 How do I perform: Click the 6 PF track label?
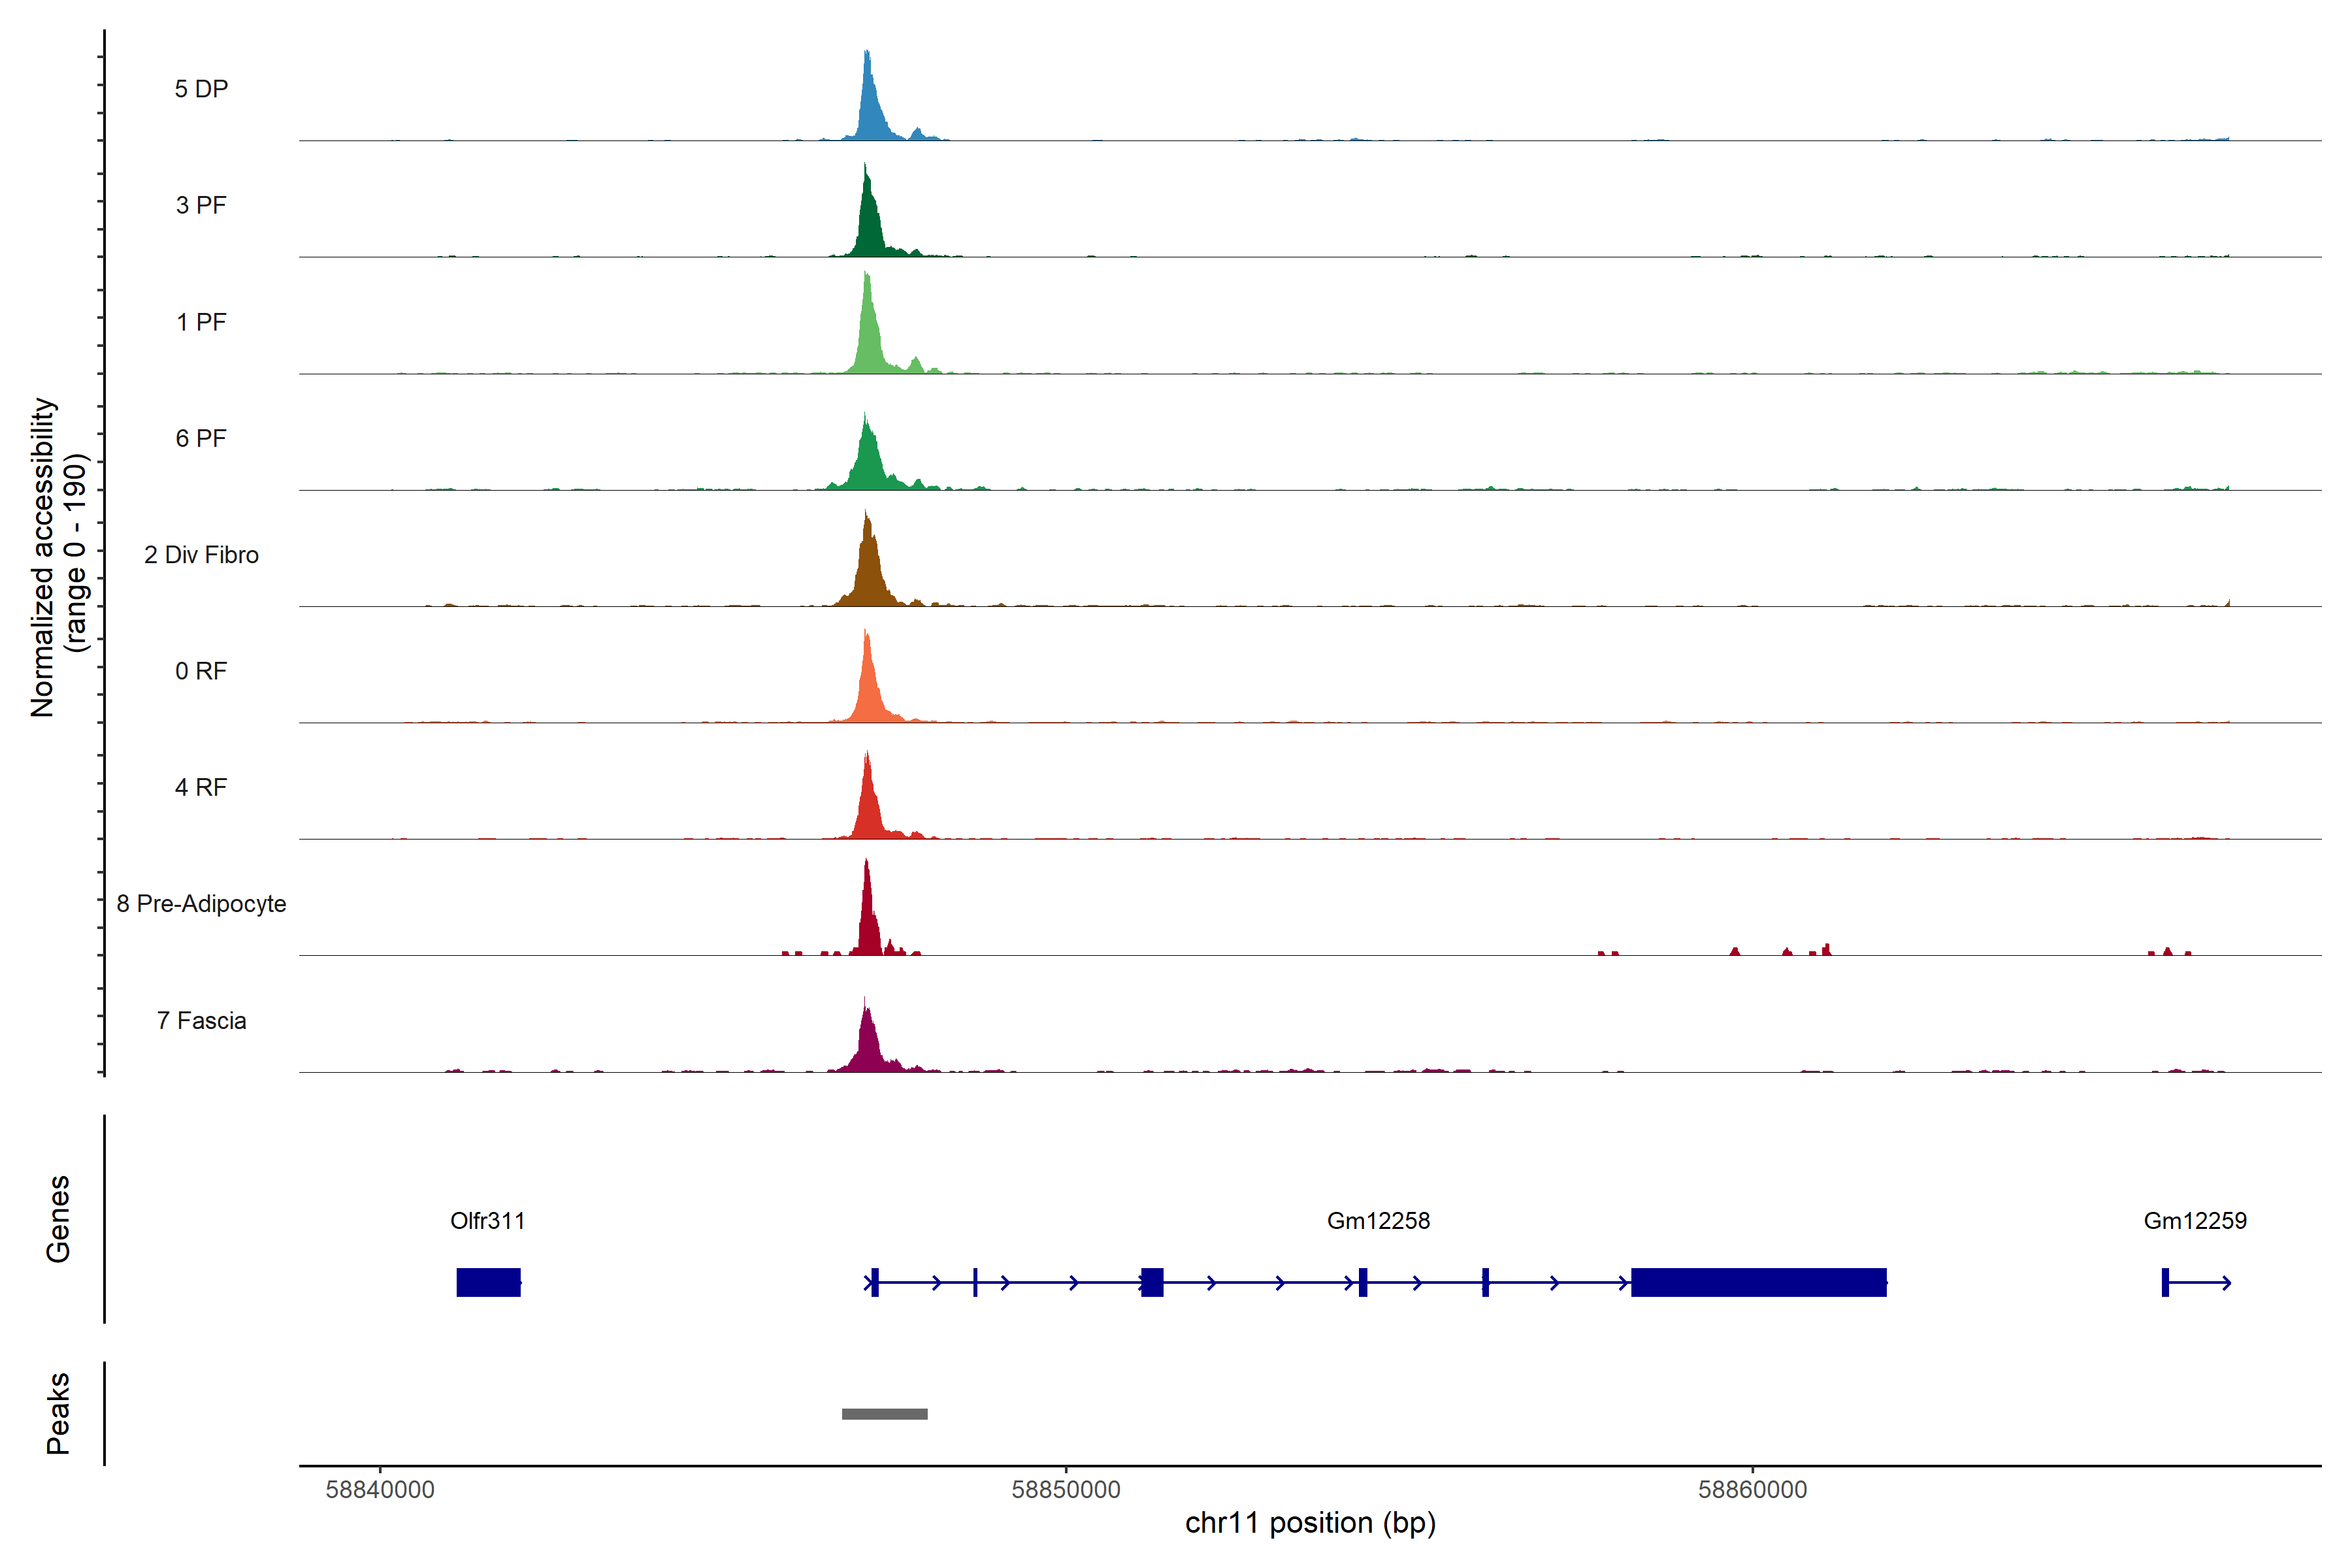(201, 439)
